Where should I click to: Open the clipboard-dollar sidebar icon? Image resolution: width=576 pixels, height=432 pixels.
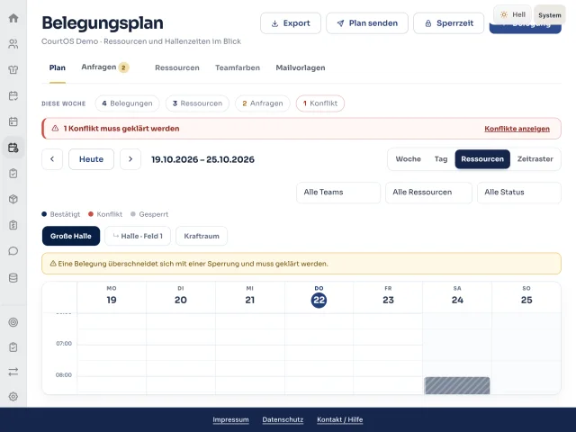(x=13, y=225)
